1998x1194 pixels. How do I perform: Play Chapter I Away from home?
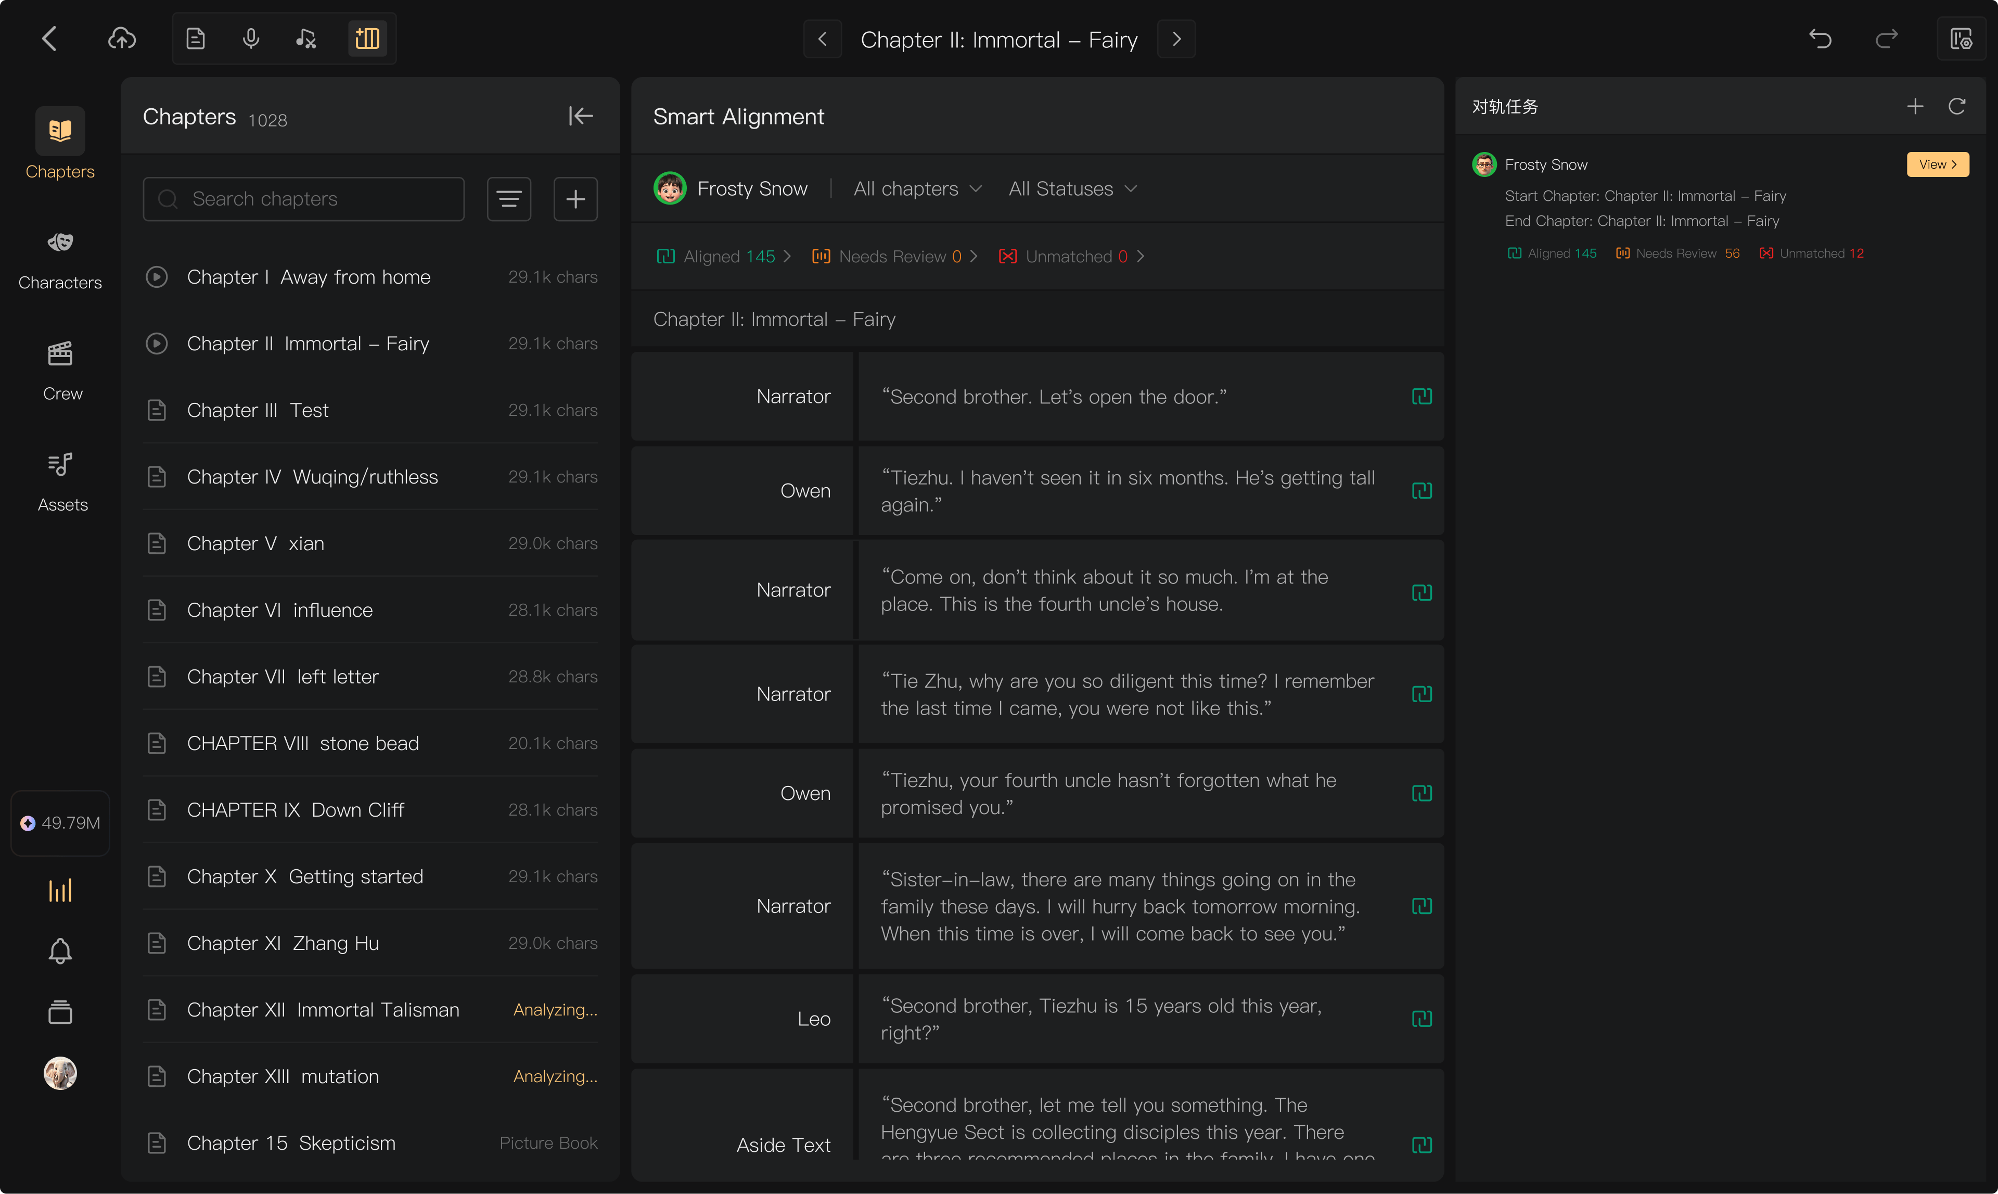156,277
